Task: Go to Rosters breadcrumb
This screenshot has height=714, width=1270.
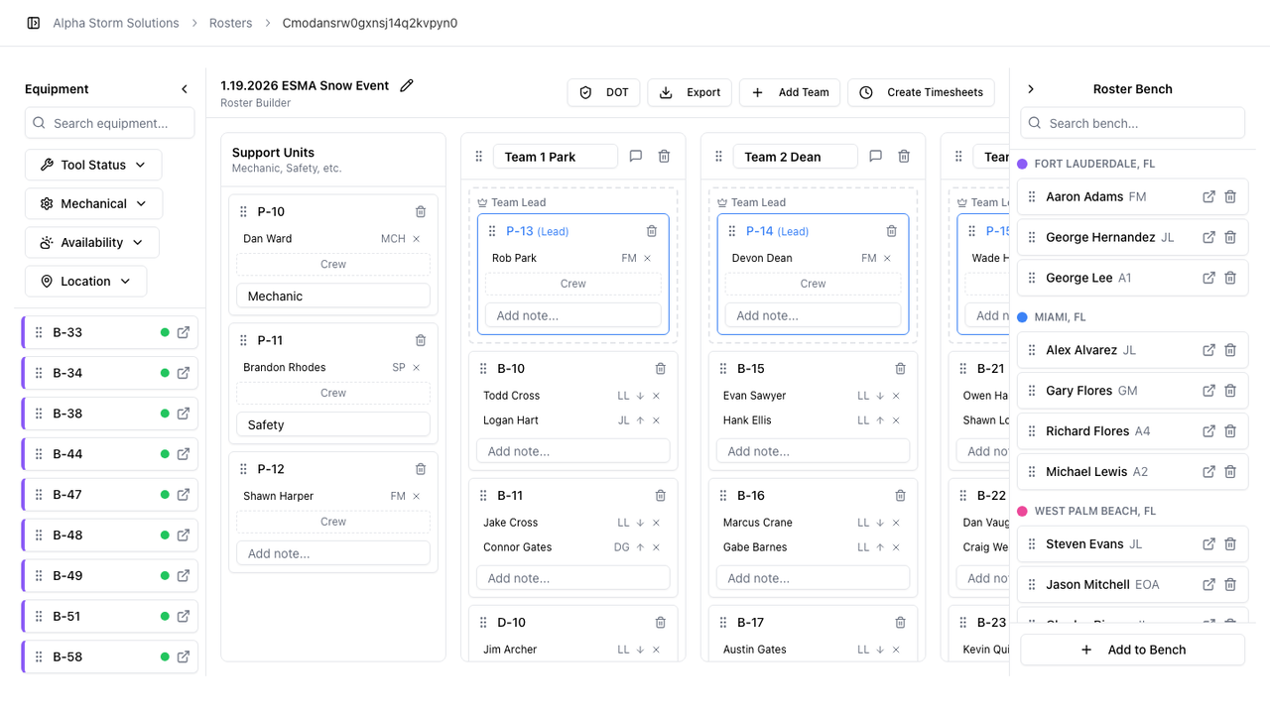Action: tap(230, 23)
